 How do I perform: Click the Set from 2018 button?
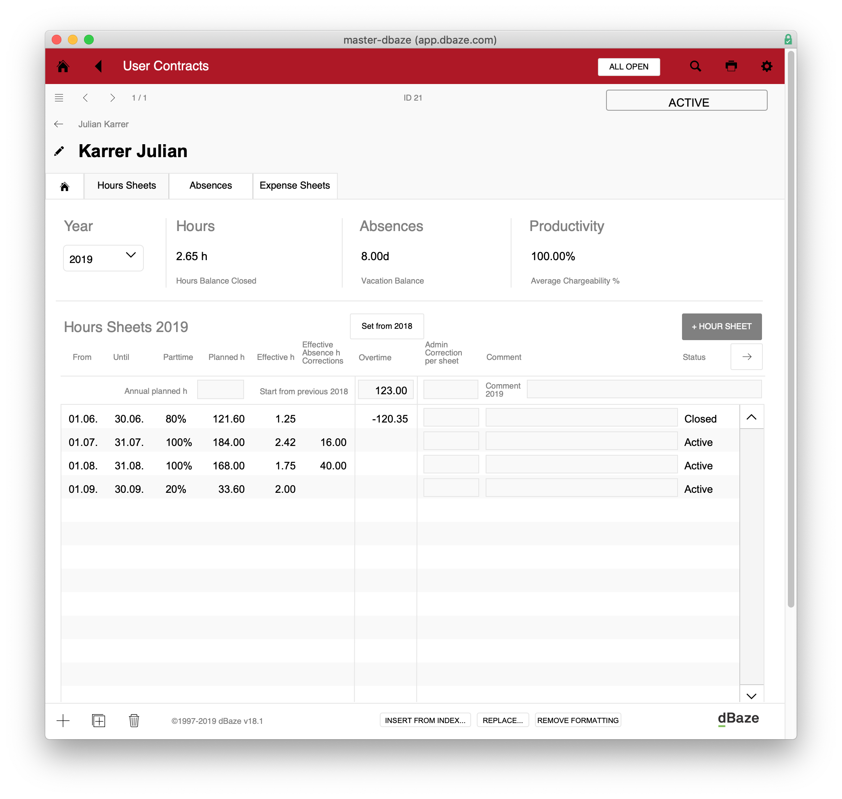(386, 326)
